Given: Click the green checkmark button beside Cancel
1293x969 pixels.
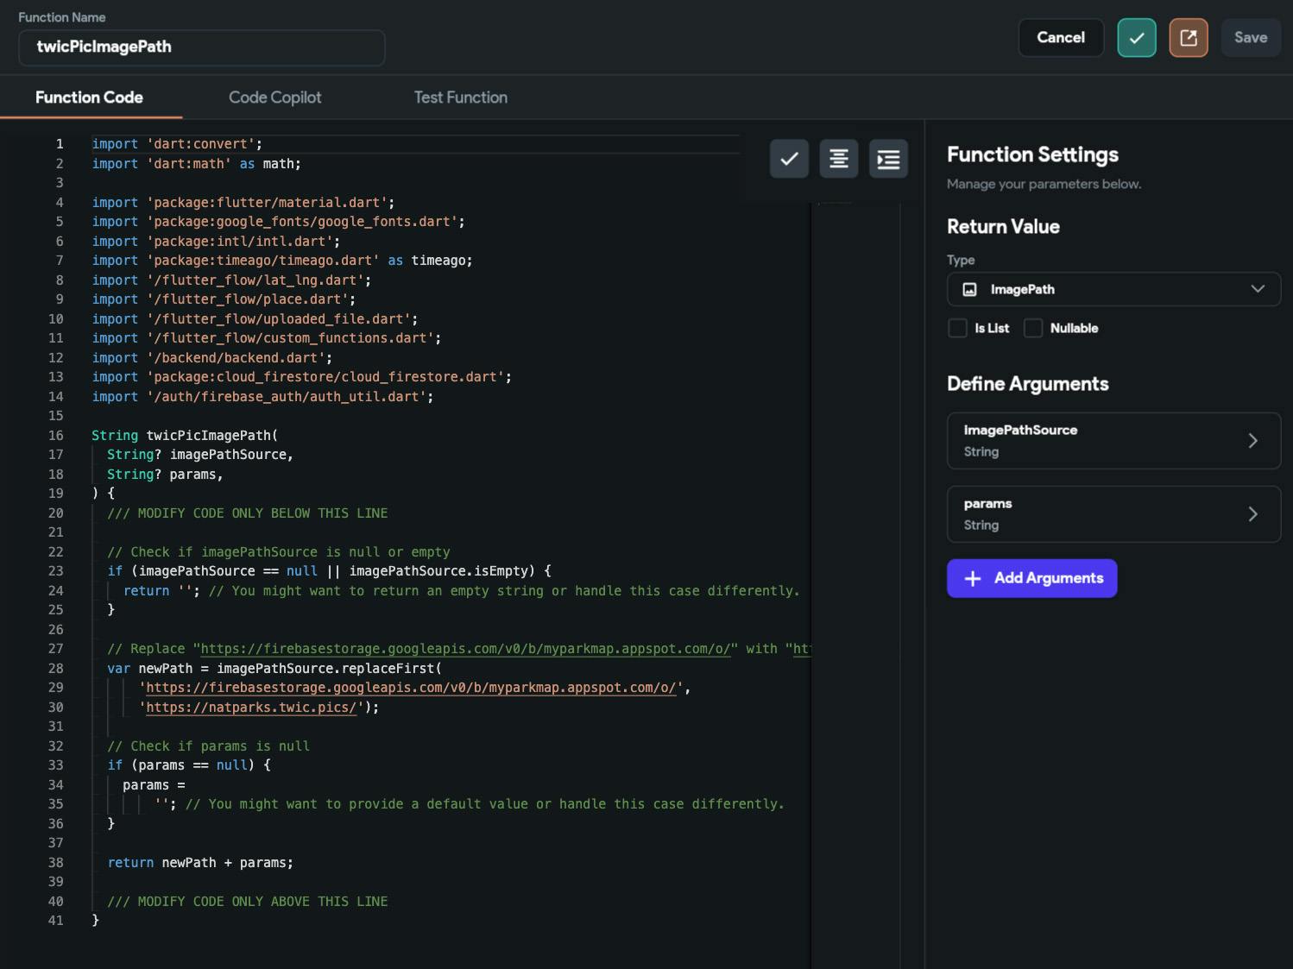Looking at the screenshot, I should 1136,38.
